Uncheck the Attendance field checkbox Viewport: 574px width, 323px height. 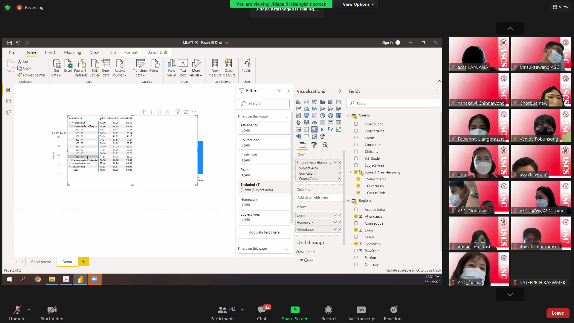coord(356,216)
